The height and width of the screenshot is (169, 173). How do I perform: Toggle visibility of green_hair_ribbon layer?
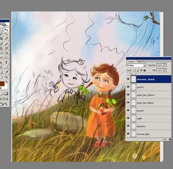(128, 103)
